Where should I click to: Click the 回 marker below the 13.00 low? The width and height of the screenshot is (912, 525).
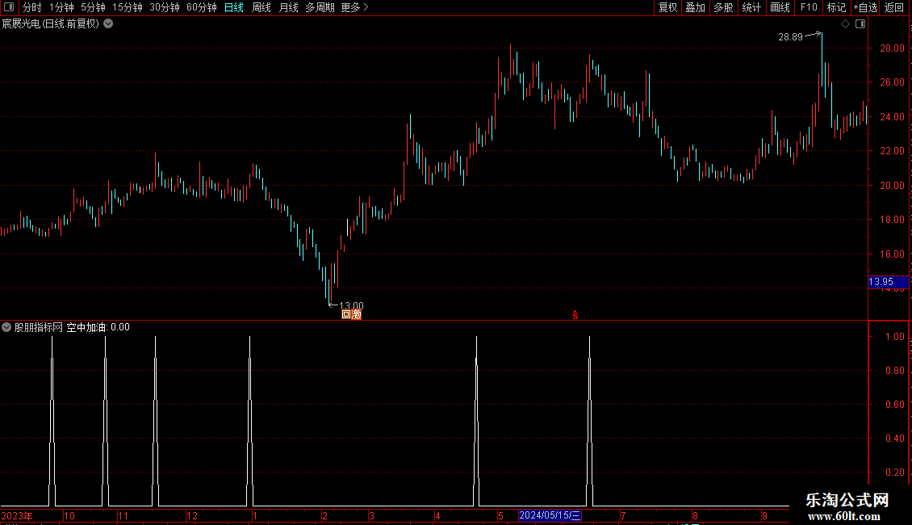pyautogui.click(x=346, y=314)
